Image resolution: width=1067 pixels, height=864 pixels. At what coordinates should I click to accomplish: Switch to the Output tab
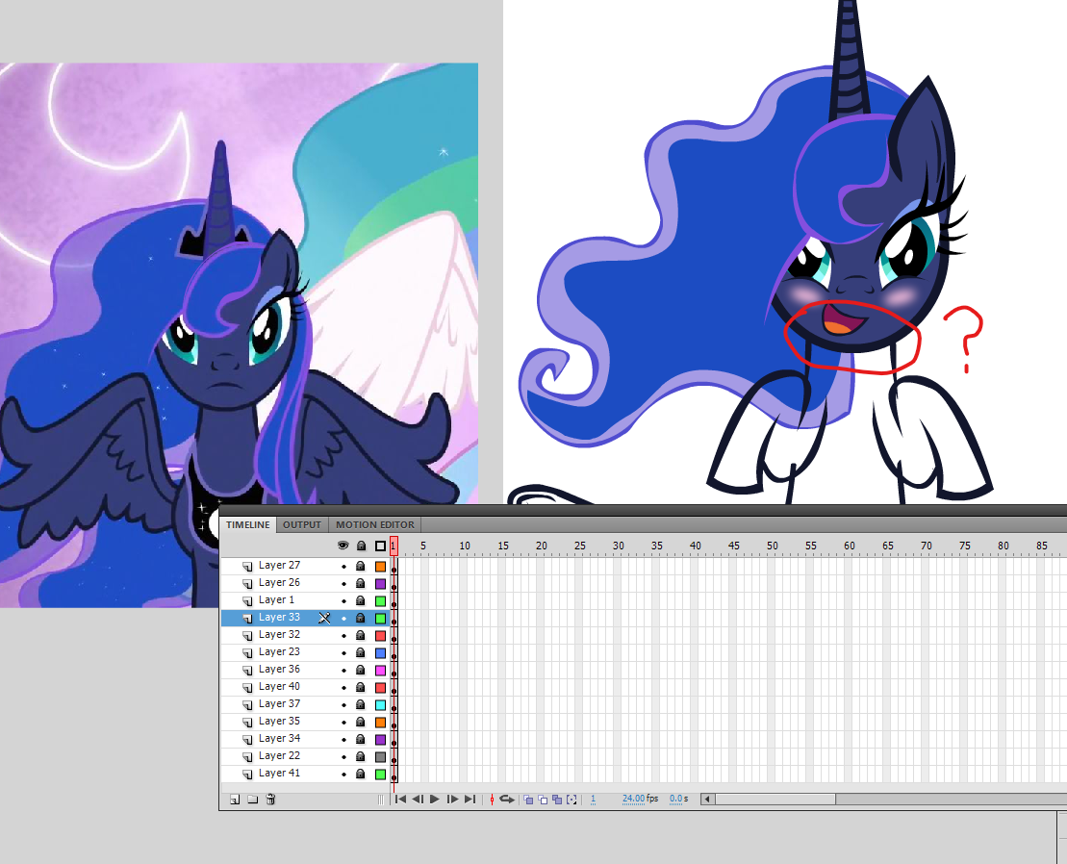[x=301, y=524]
